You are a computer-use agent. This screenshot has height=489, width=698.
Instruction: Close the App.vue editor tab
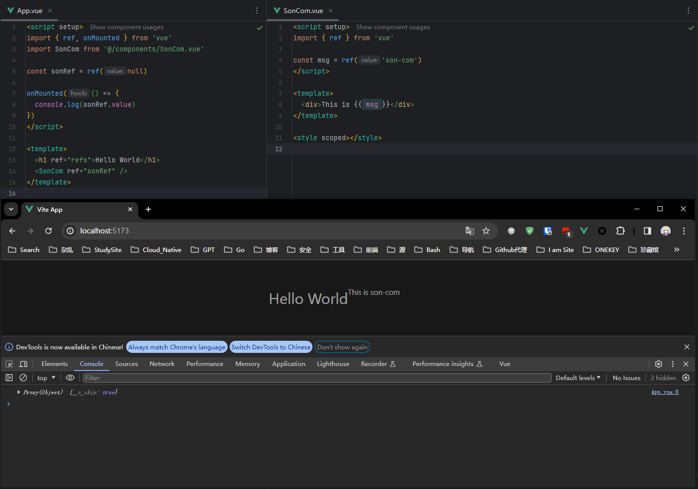50,11
